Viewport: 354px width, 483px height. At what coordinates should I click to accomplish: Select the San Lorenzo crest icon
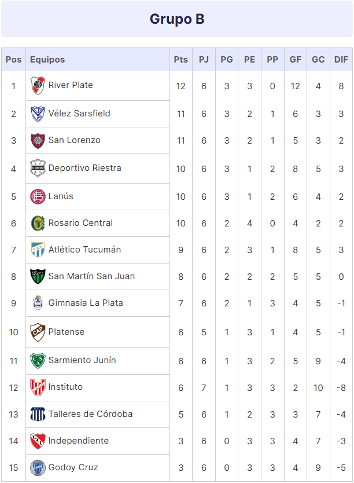click(x=38, y=141)
